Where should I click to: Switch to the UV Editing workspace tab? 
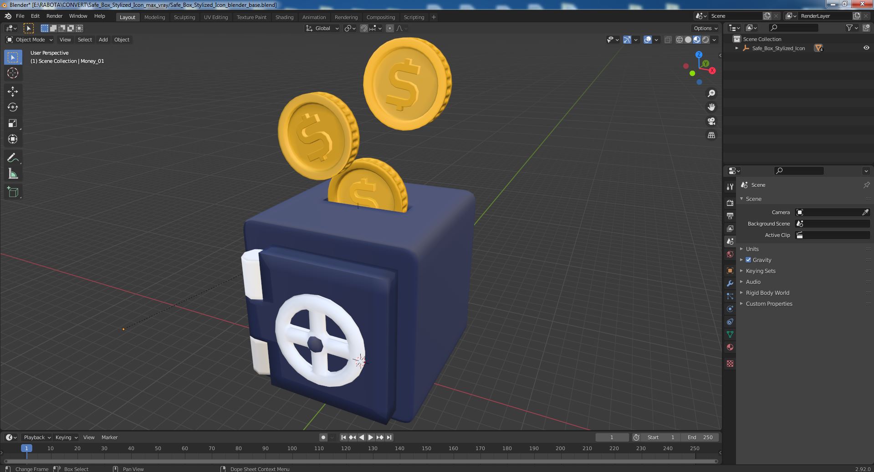tap(215, 17)
